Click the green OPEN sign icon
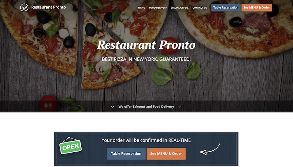This screenshot has width=293, height=167. [x=70, y=145]
